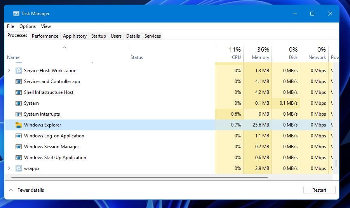Image resolution: width=350 pixels, height=208 pixels.
Task: Select the Windows Explorer process name
Action: [42, 125]
